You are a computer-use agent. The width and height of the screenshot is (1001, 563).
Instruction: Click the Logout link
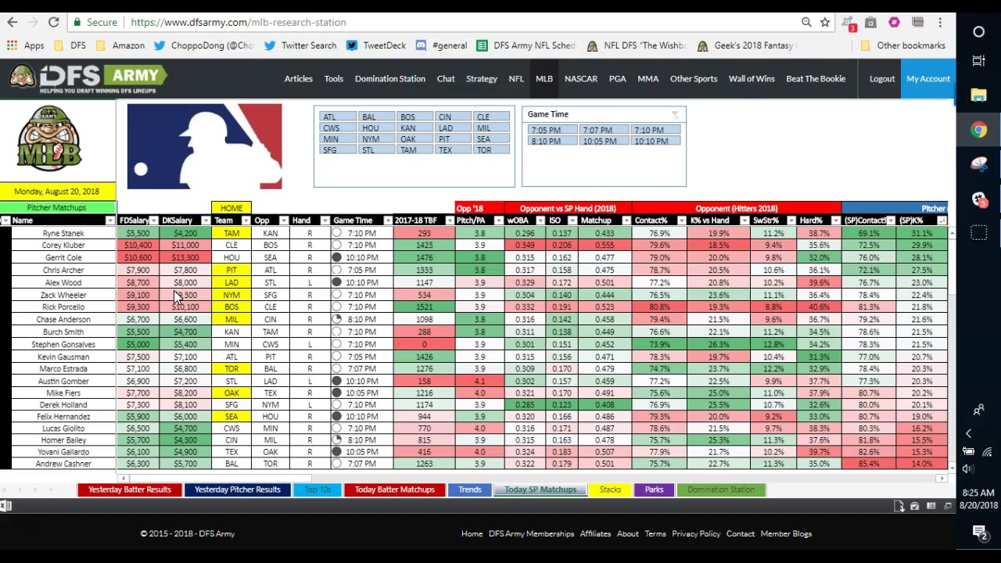882,79
